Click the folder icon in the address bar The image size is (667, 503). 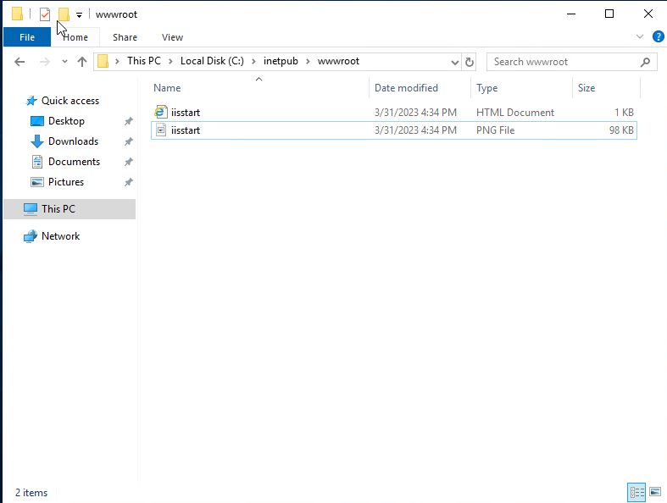tap(103, 61)
